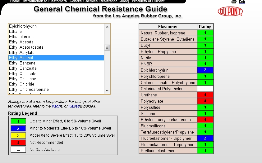Select Ethyl Chloride list entry
262x163 pixels.
click(x=21, y=84)
